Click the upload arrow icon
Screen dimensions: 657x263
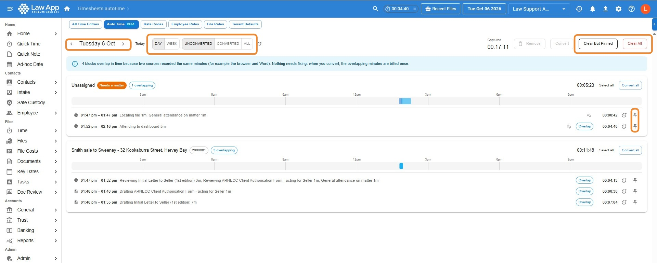tap(605, 9)
